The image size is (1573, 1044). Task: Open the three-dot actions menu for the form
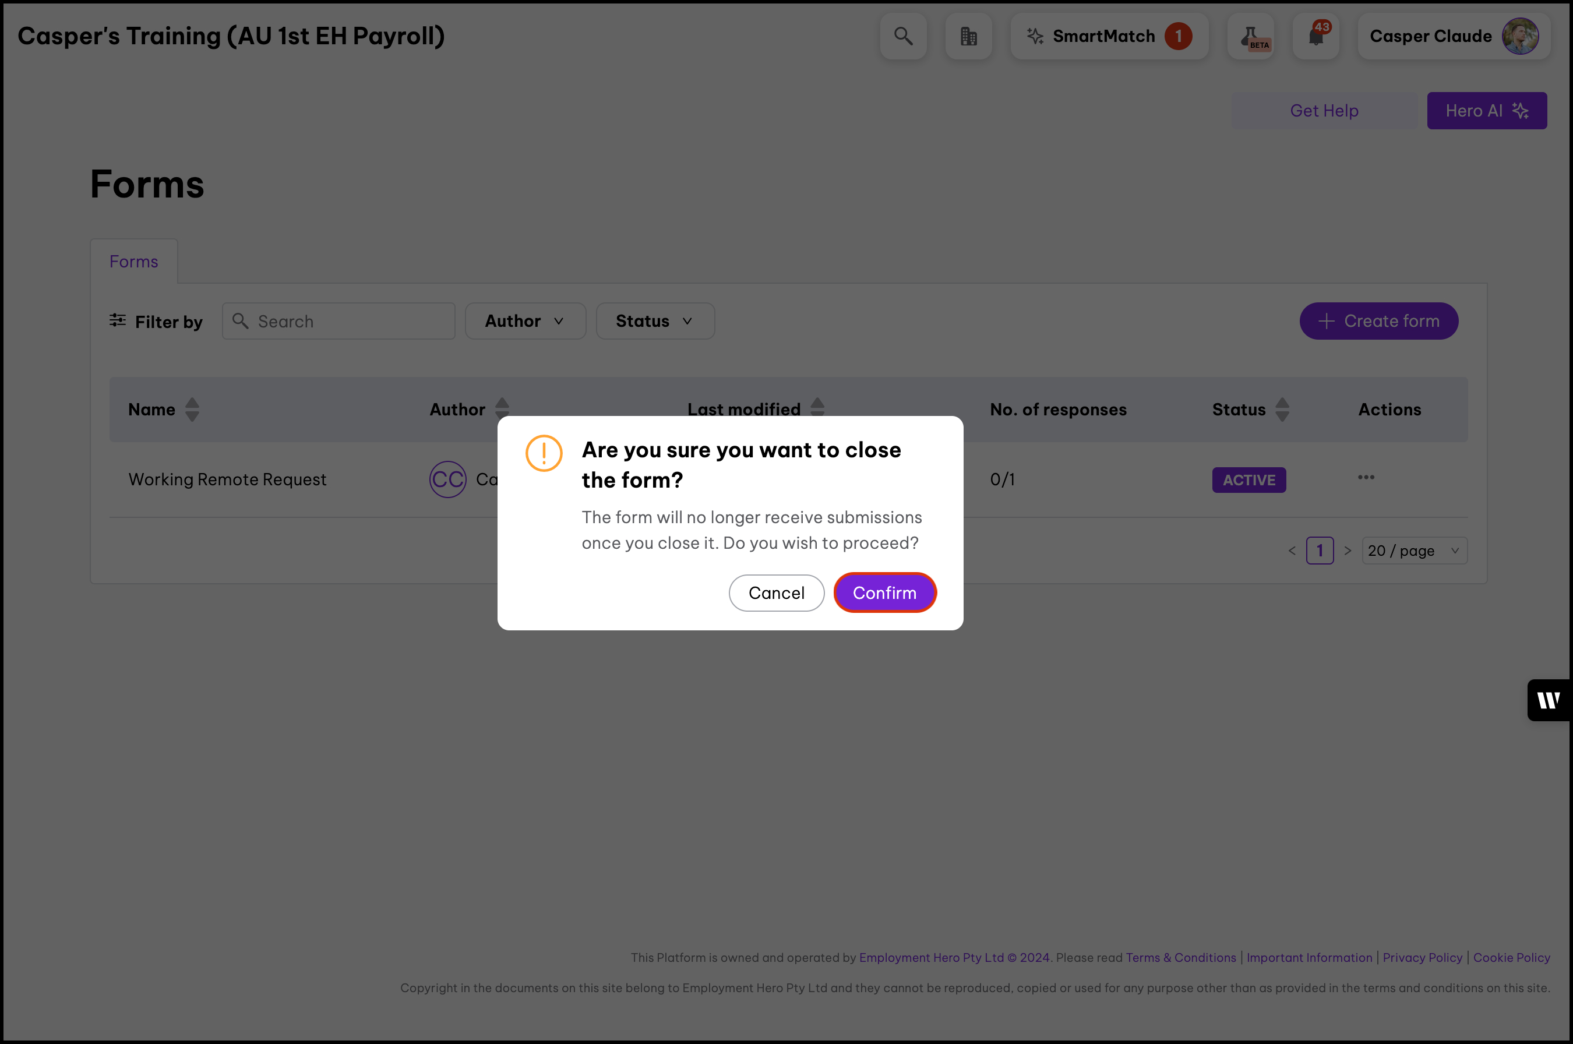[1366, 477]
